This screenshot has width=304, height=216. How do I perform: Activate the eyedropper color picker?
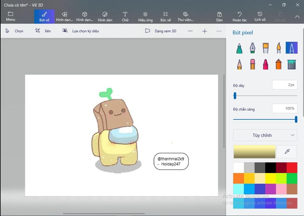287,151
